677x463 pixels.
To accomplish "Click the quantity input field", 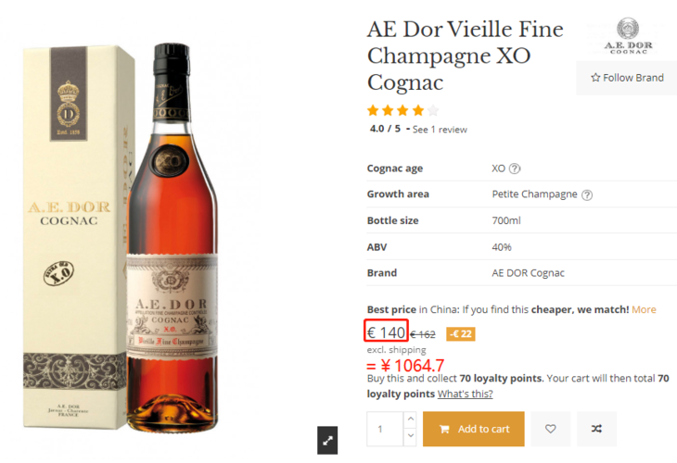I will (386, 429).
